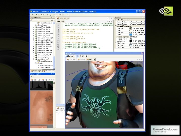181x136 pixels.
Task: Open the Camera dropdown in Scene Viewer
Action: pyautogui.click(x=74, y=56)
